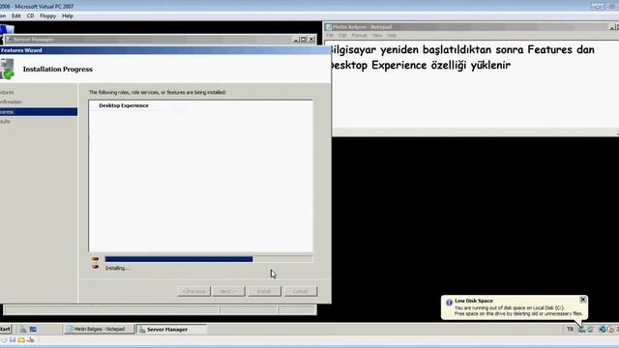Close the Low Disk Space balloon

pos(582,300)
